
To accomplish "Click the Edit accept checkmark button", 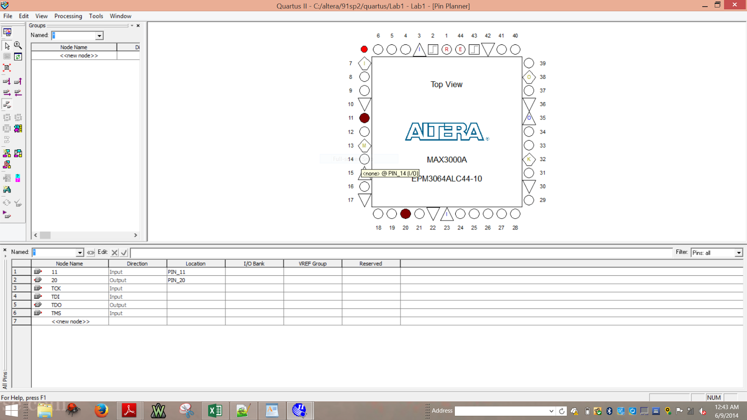I will click(x=123, y=252).
